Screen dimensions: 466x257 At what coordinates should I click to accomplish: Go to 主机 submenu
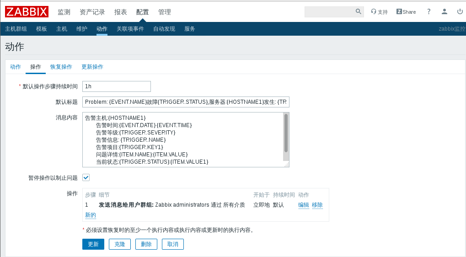tap(62, 29)
